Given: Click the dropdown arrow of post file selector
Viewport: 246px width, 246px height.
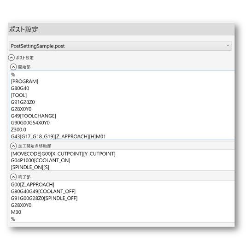Looking at the screenshot, I should point(228,46).
